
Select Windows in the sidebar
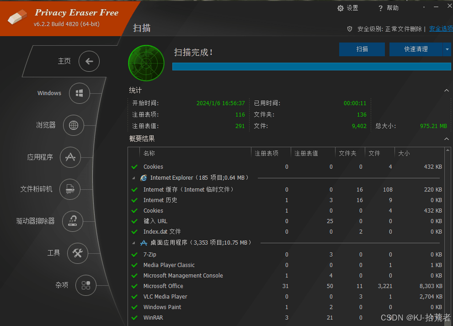pos(49,93)
